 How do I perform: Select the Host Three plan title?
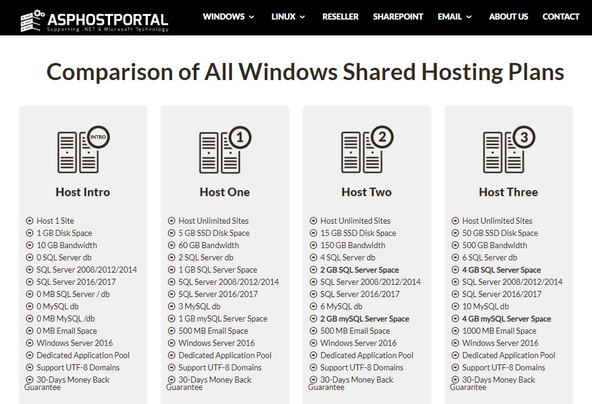click(508, 192)
